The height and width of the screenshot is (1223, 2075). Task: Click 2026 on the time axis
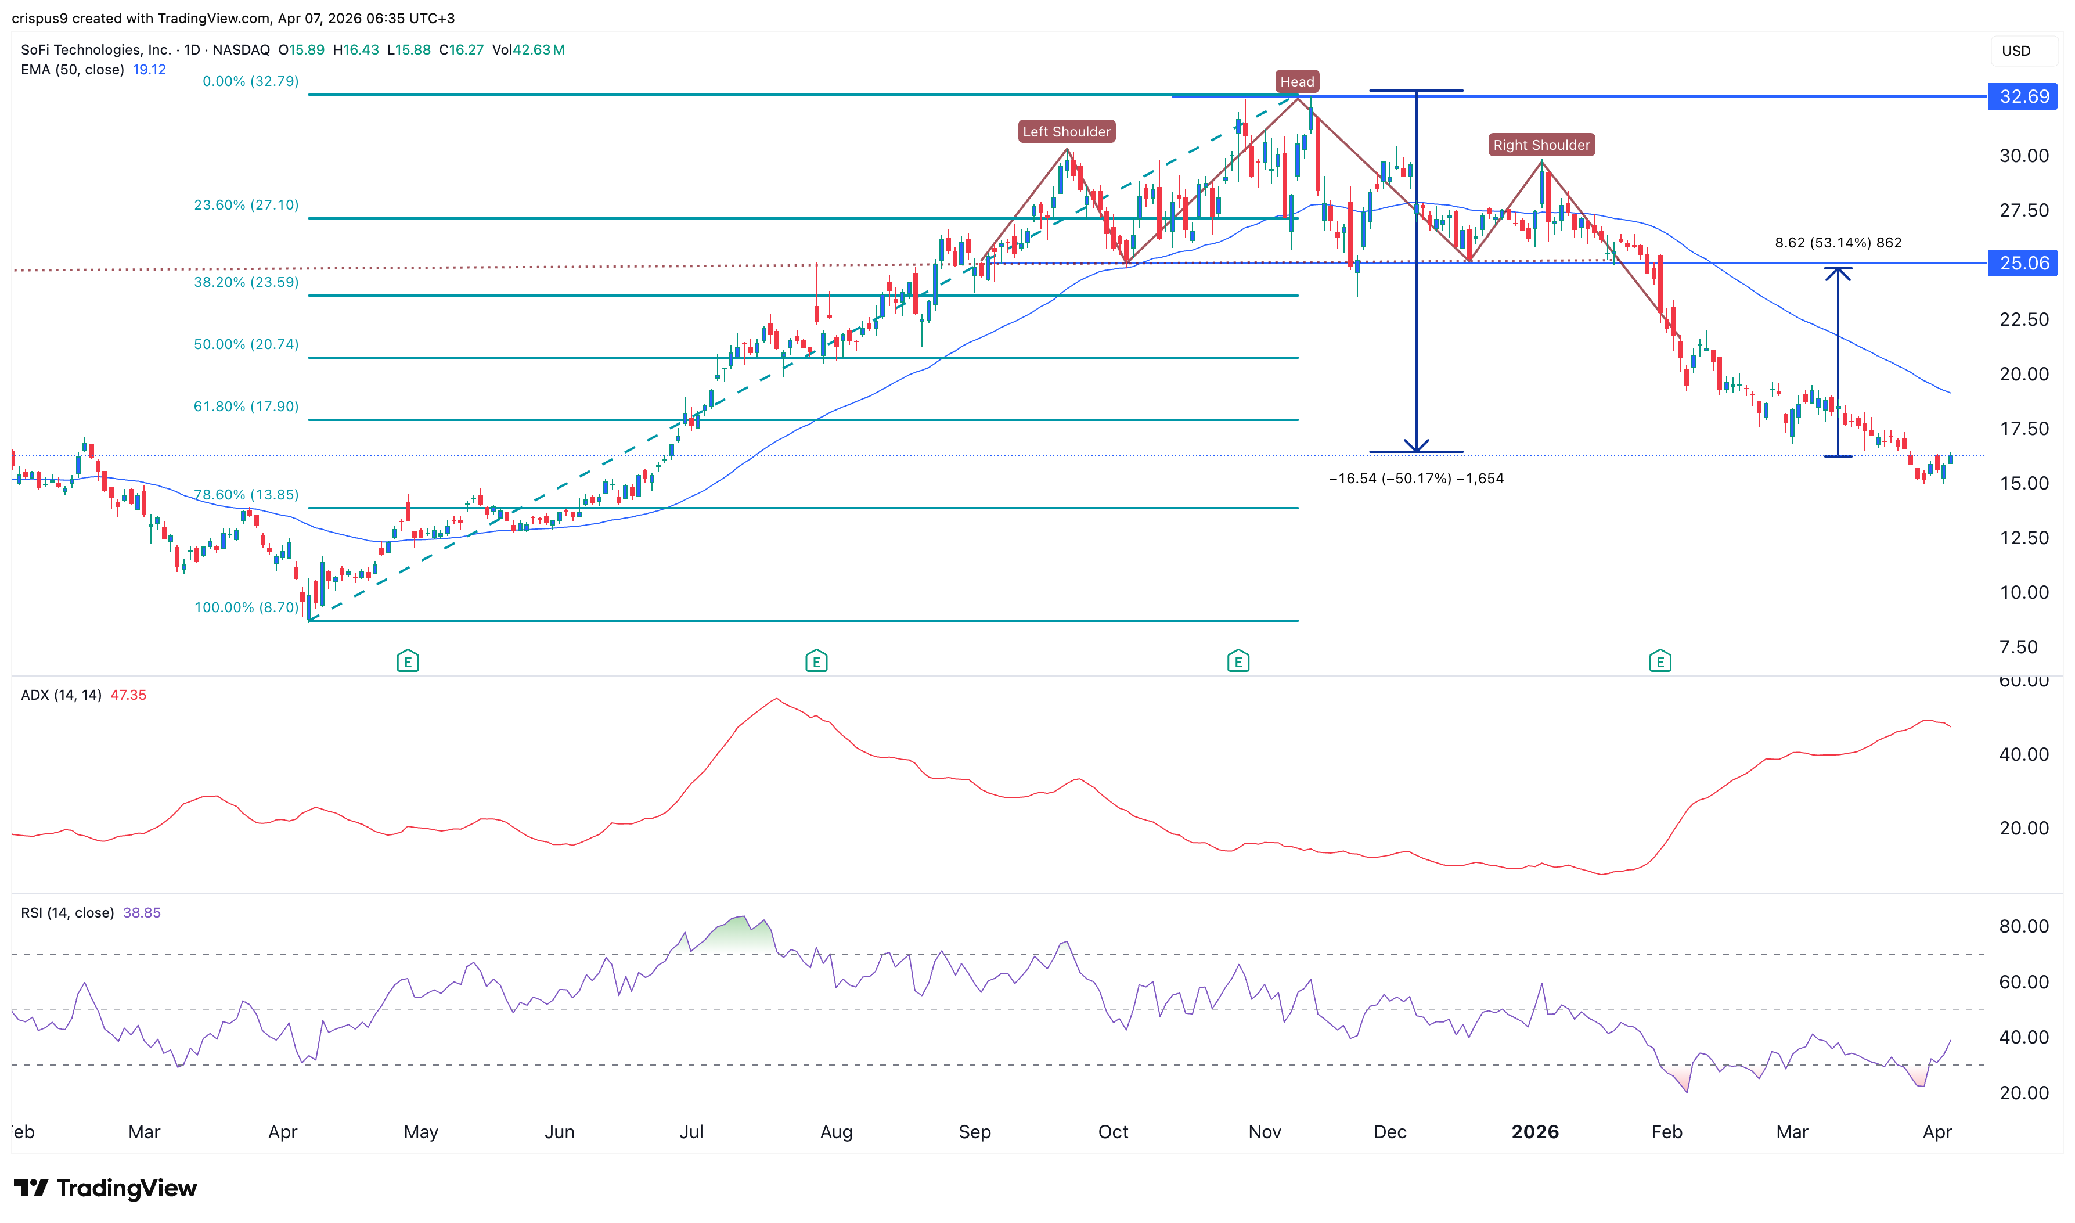[x=1536, y=1131]
